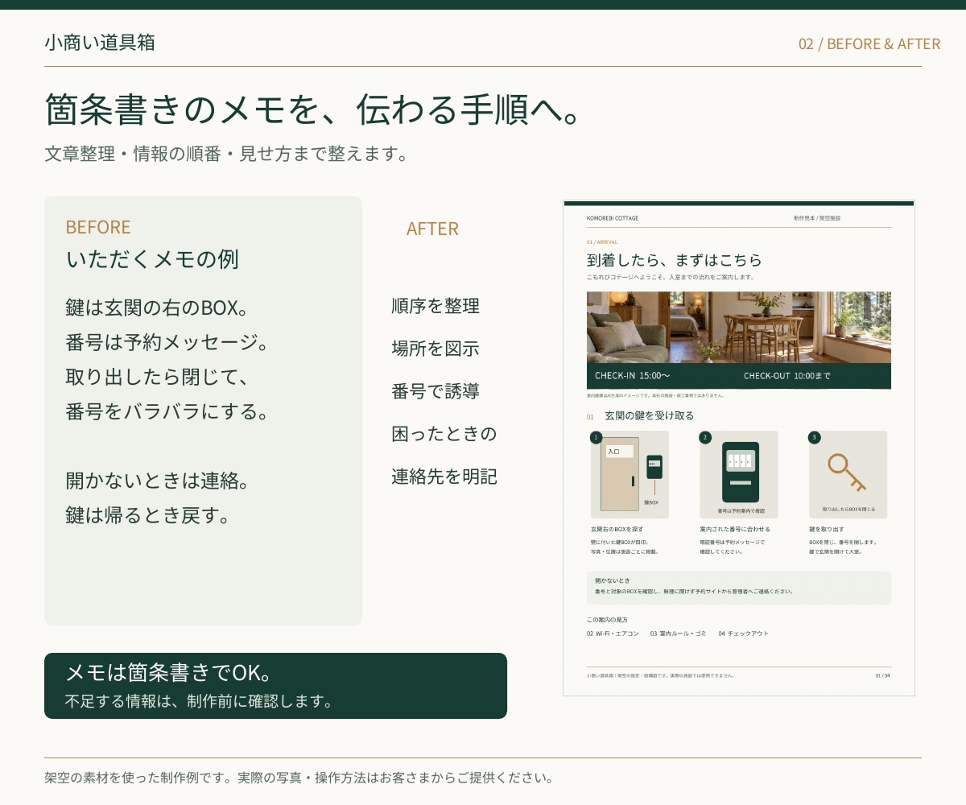Click the 案内された番号に合わせる caption

pos(735,529)
